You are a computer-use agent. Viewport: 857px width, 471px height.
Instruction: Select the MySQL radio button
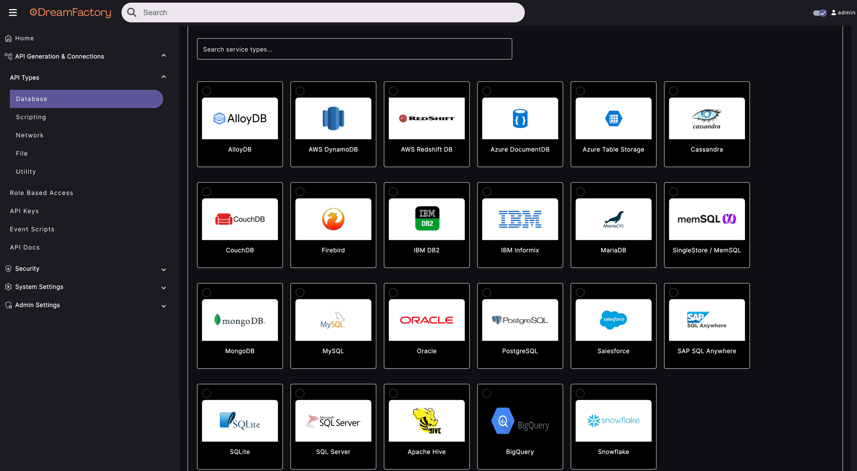pyautogui.click(x=300, y=293)
